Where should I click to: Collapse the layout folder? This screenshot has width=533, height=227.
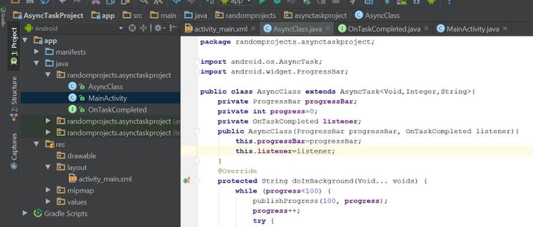[x=48, y=167]
